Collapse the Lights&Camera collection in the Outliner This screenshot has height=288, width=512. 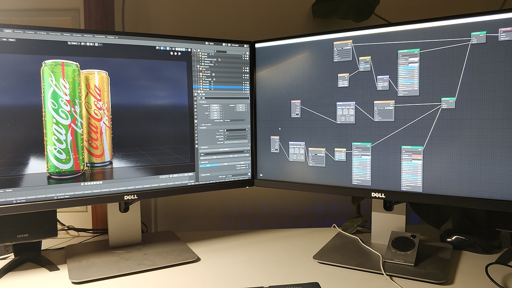(196, 67)
